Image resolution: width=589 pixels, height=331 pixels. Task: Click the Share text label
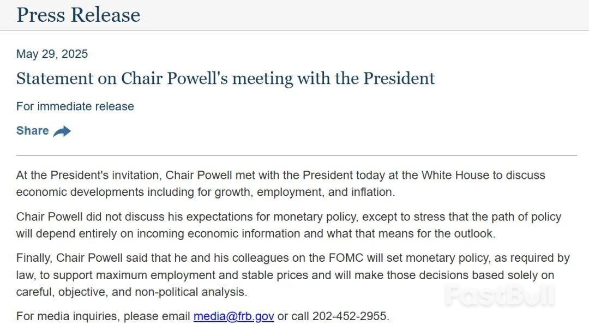(32, 131)
